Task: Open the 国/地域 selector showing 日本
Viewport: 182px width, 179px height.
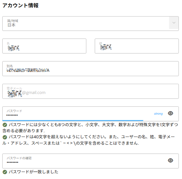Action: pyautogui.click(x=85, y=23)
